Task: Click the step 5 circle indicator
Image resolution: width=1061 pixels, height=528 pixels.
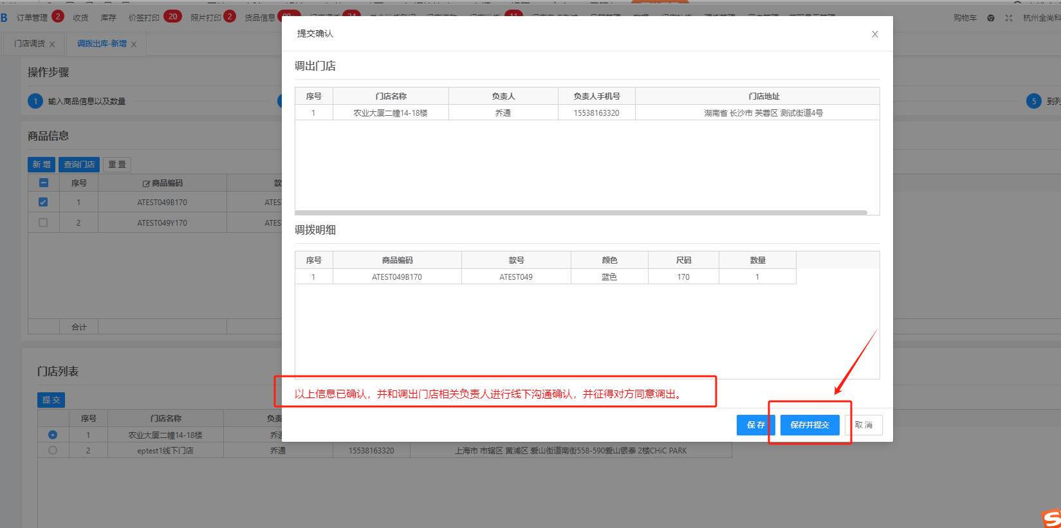Action: 1033,101
